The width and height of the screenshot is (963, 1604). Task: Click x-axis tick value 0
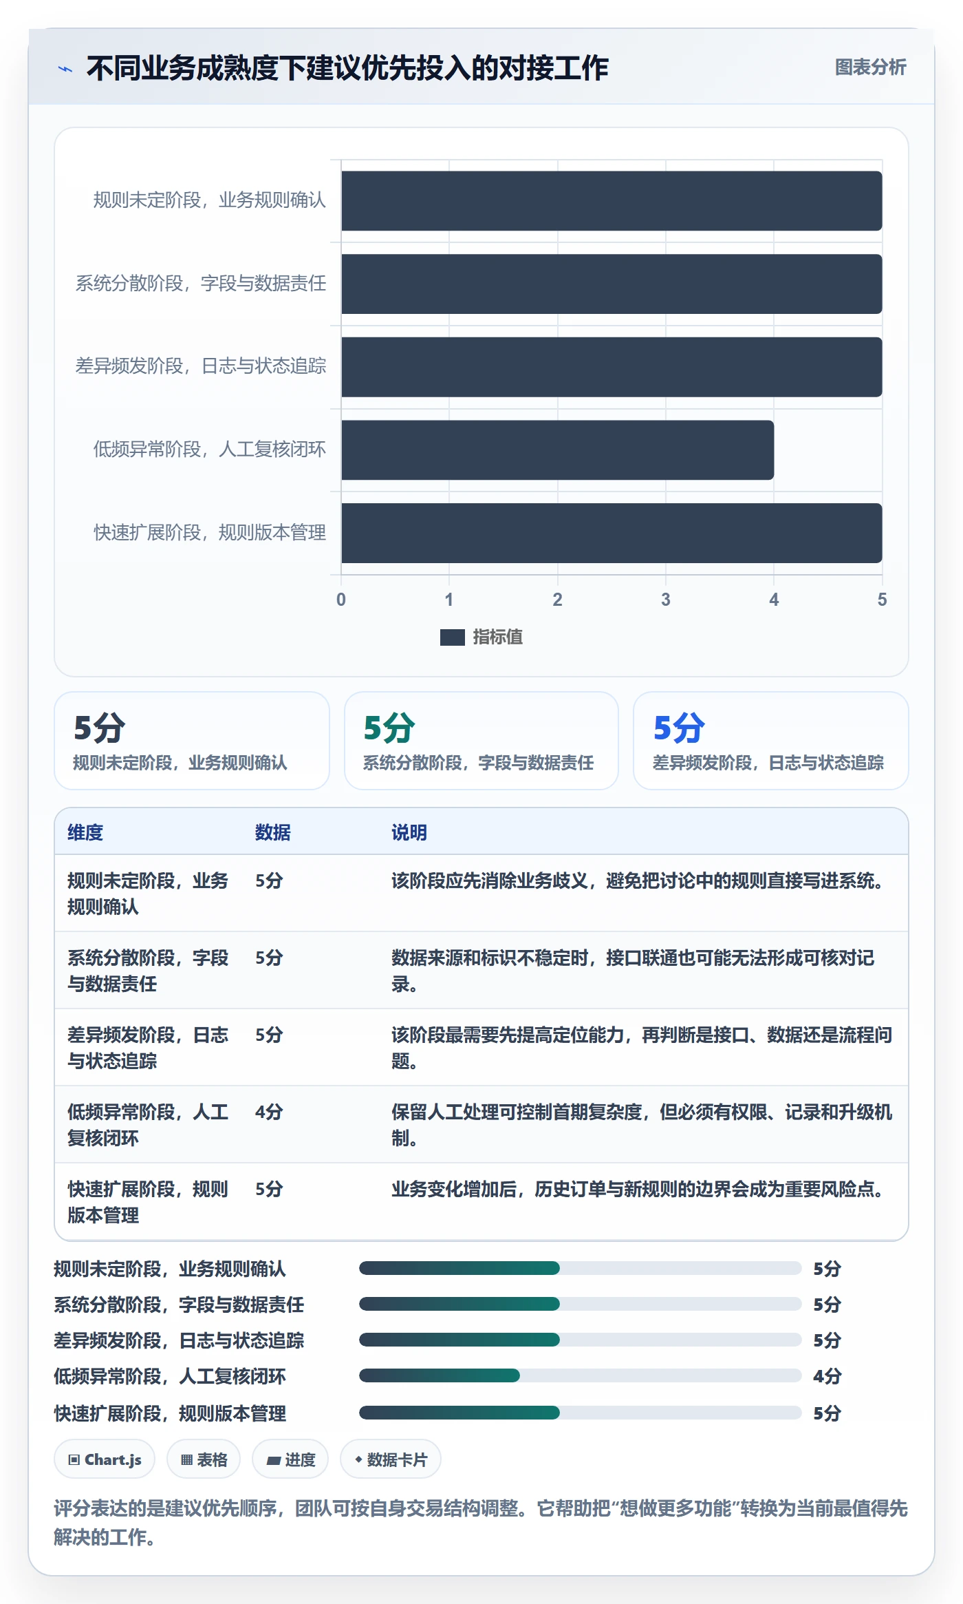[341, 600]
